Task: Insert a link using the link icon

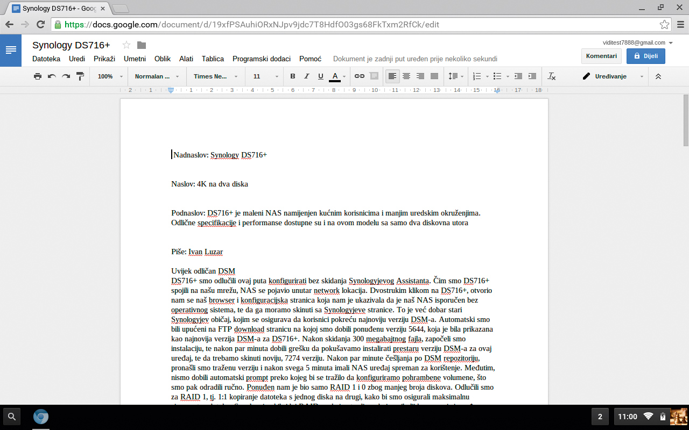Action: (x=359, y=76)
